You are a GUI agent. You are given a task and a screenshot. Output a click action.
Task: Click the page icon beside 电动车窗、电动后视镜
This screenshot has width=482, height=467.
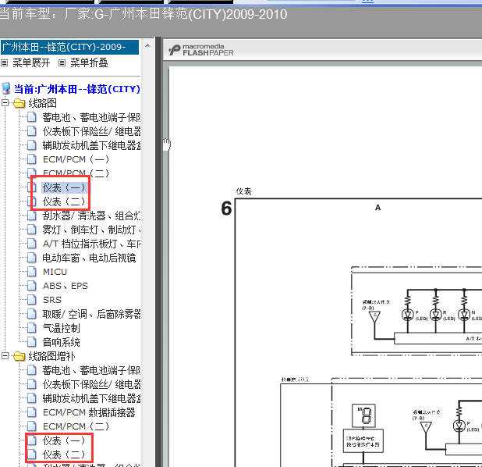coord(31,258)
